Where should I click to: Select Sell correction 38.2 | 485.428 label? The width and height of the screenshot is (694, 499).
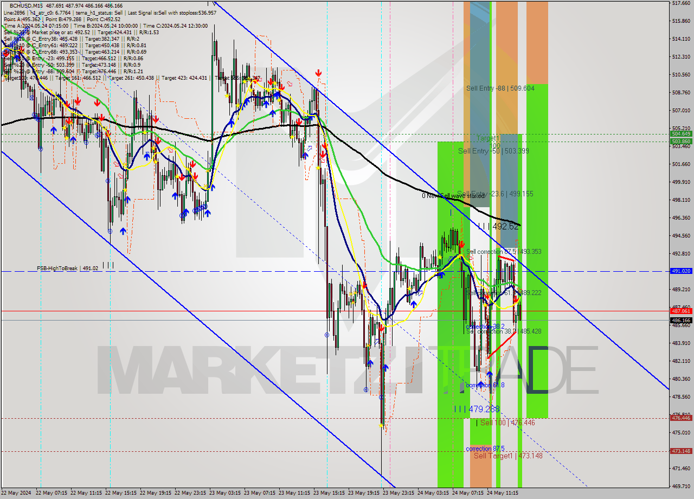pyautogui.click(x=504, y=331)
